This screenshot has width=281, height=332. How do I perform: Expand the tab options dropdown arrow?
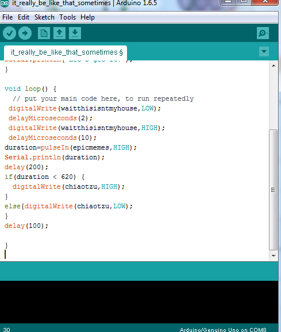pyautogui.click(x=264, y=51)
